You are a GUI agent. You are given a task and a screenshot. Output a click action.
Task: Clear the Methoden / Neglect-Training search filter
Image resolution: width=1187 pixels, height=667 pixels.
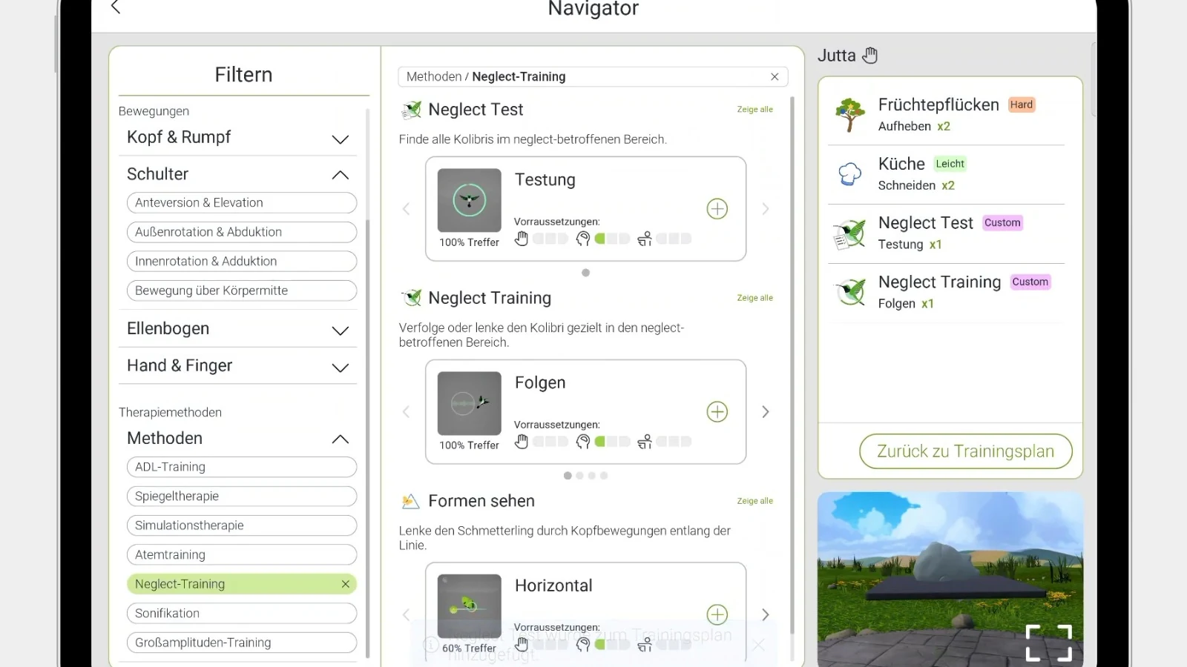point(775,77)
